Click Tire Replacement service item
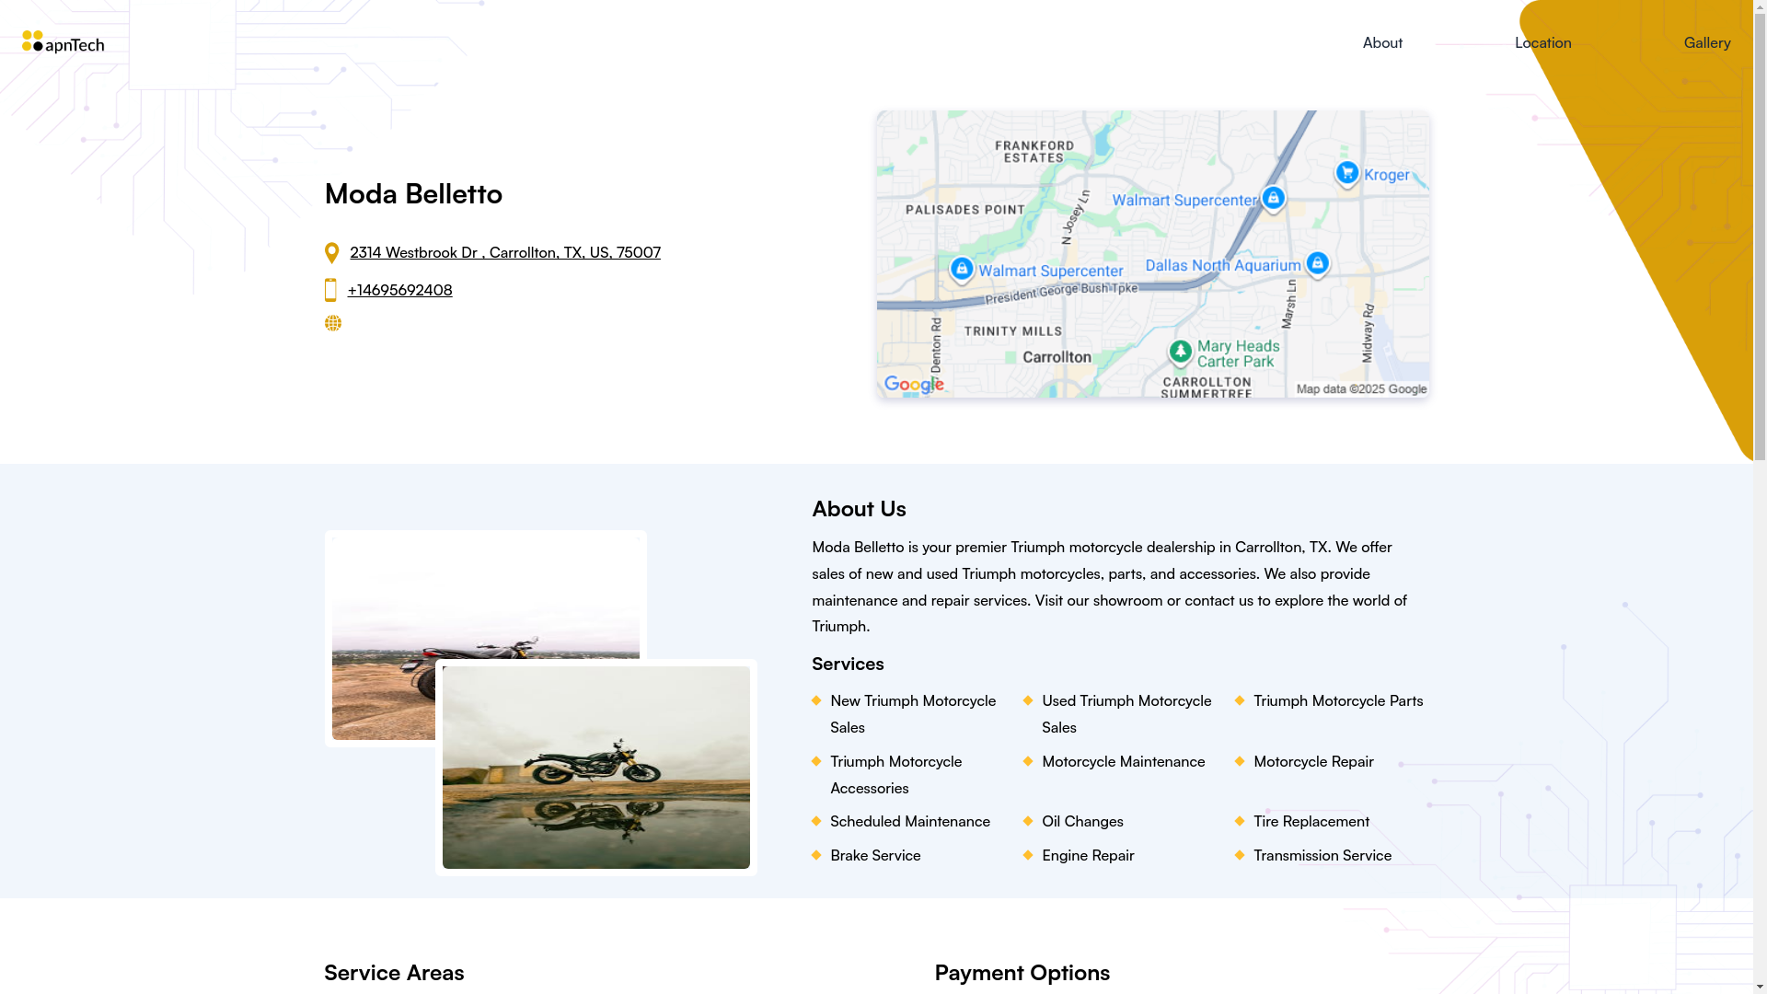This screenshot has height=994, width=1767. 1311,821
